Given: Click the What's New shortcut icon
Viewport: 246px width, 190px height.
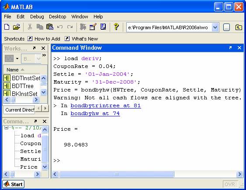Looking at the screenshot, I should click(x=67, y=38).
